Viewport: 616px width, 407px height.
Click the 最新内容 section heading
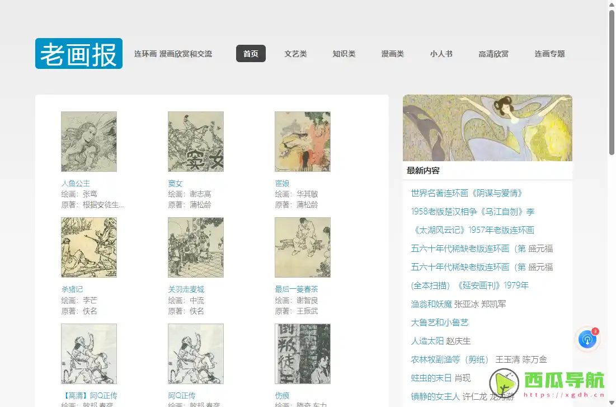(x=423, y=171)
